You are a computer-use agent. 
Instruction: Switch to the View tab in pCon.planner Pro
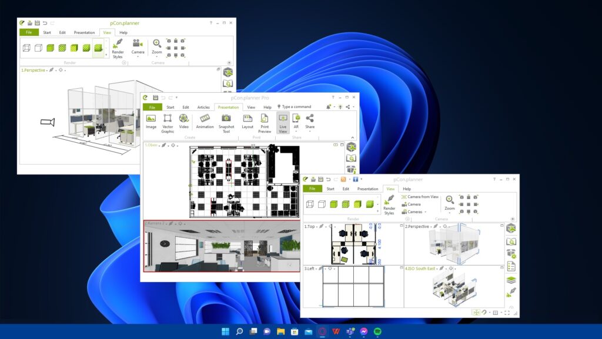tap(251, 108)
